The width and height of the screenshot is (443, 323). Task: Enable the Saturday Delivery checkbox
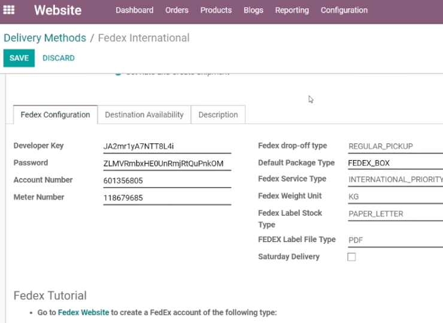[351, 257]
